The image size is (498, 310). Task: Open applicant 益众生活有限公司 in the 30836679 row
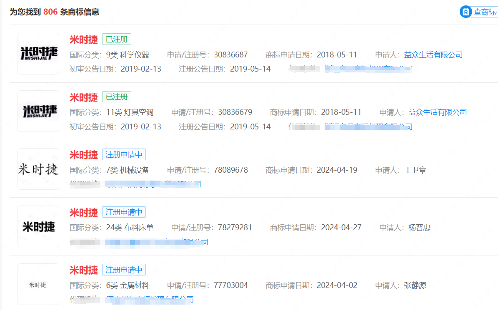click(438, 112)
